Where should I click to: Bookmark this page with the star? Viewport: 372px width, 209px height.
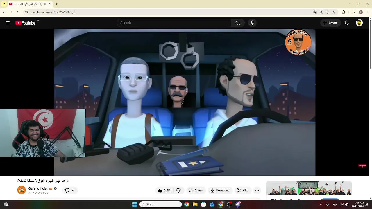click(x=334, y=12)
